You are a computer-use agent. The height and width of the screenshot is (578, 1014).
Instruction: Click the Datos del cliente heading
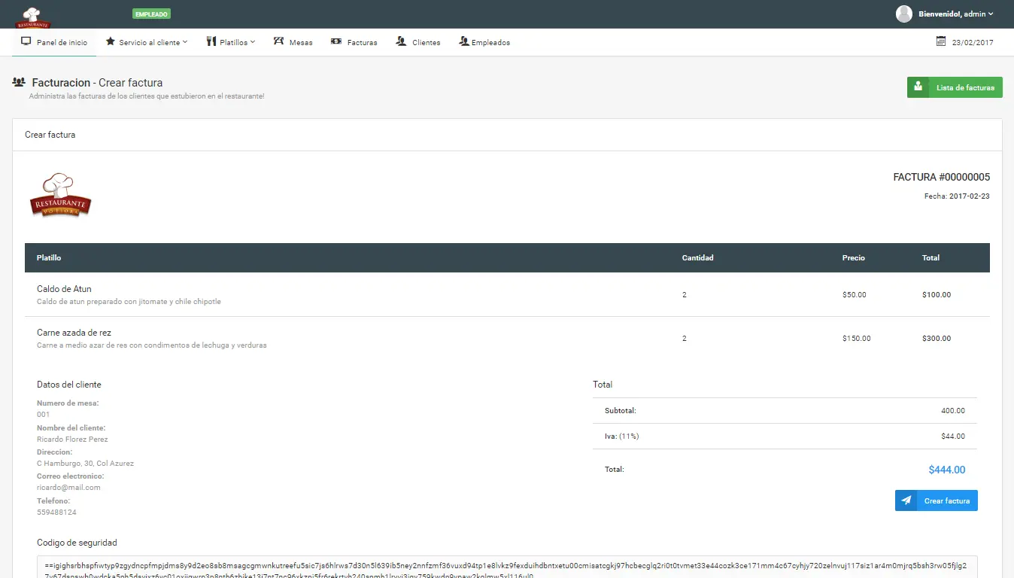pyautogui.click(x=69, y=385)
